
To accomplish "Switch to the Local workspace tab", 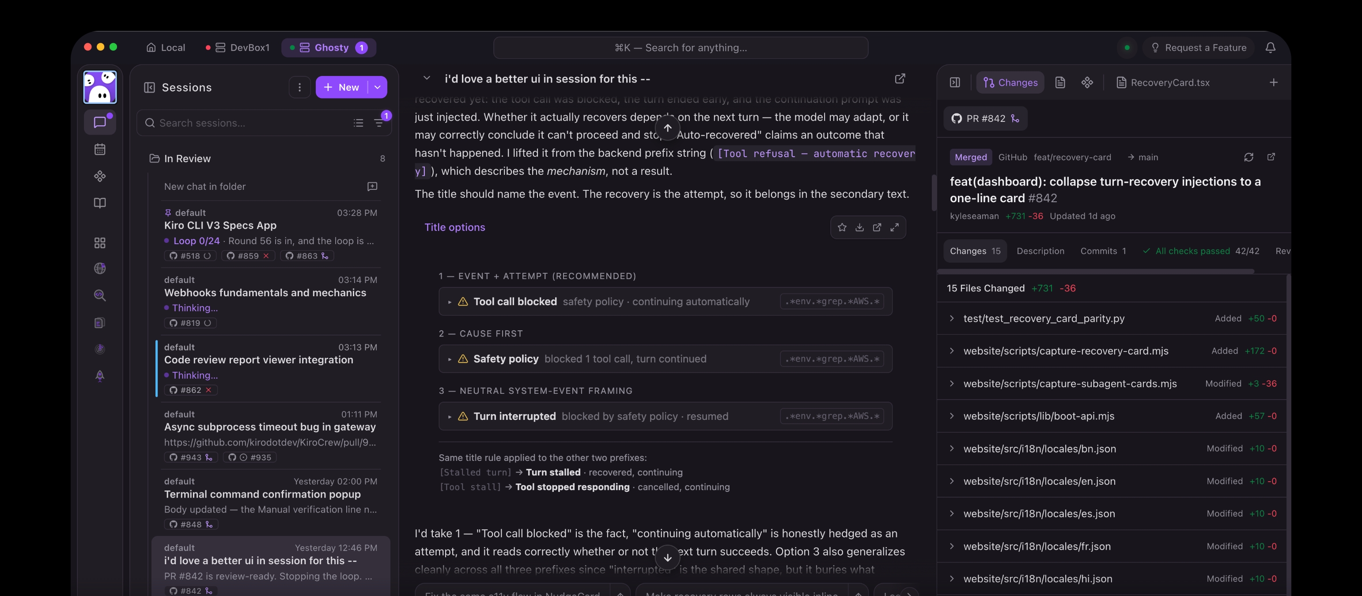I will pos(166,48).
